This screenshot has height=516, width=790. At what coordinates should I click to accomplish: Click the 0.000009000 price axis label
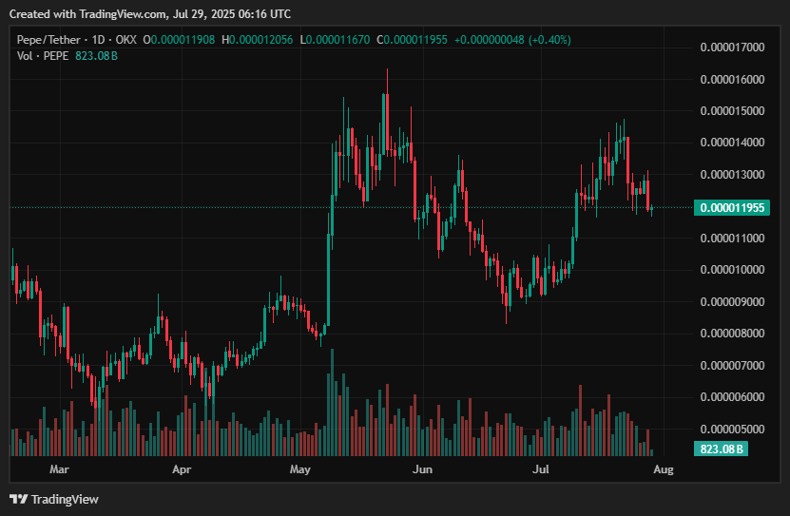[732, 302]
